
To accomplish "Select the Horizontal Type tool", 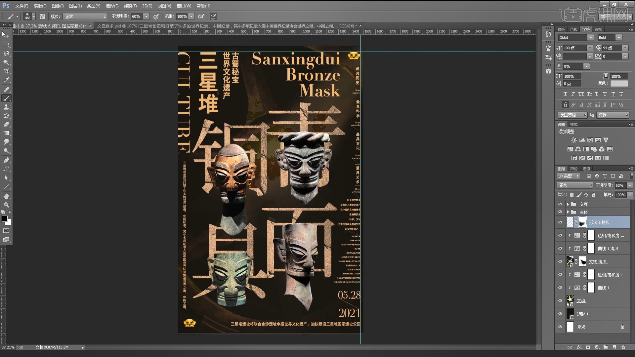I will coord(6,169).
